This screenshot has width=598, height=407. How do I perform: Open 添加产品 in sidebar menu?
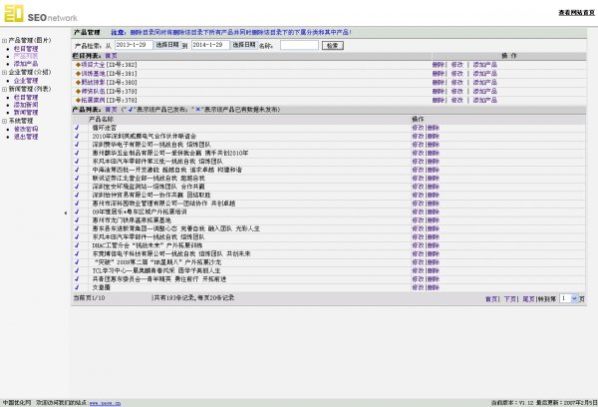point(26,64)
